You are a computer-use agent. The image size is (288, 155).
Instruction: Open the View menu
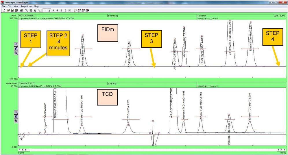pyautogui.click(x=16, y=6)
